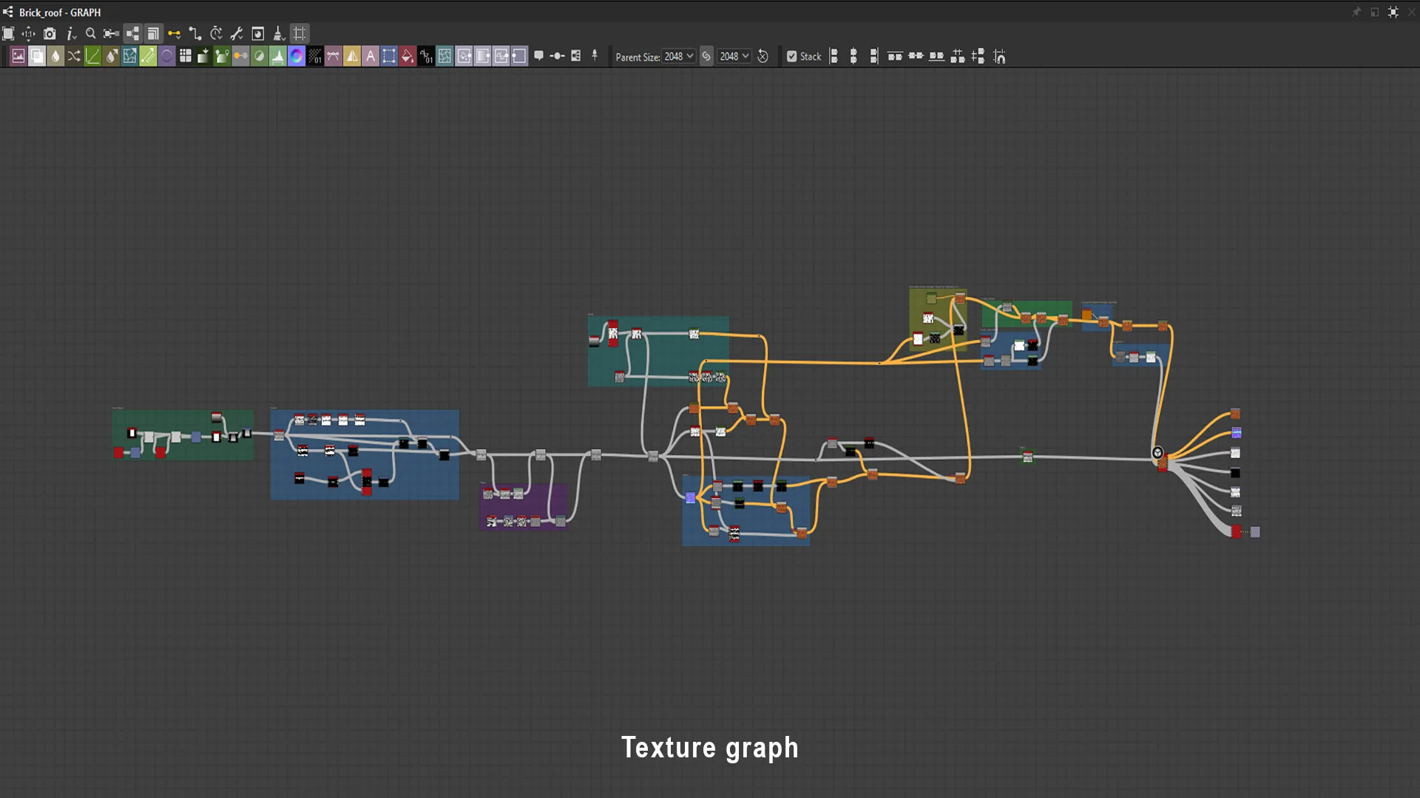The image size is (1420, 798).
Task: Expand the information display options dropdown
Action: 72,33
